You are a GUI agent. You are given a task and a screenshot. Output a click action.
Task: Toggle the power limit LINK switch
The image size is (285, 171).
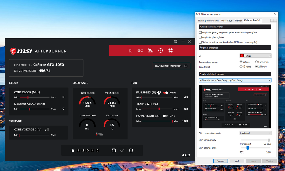tap(165, 116)
